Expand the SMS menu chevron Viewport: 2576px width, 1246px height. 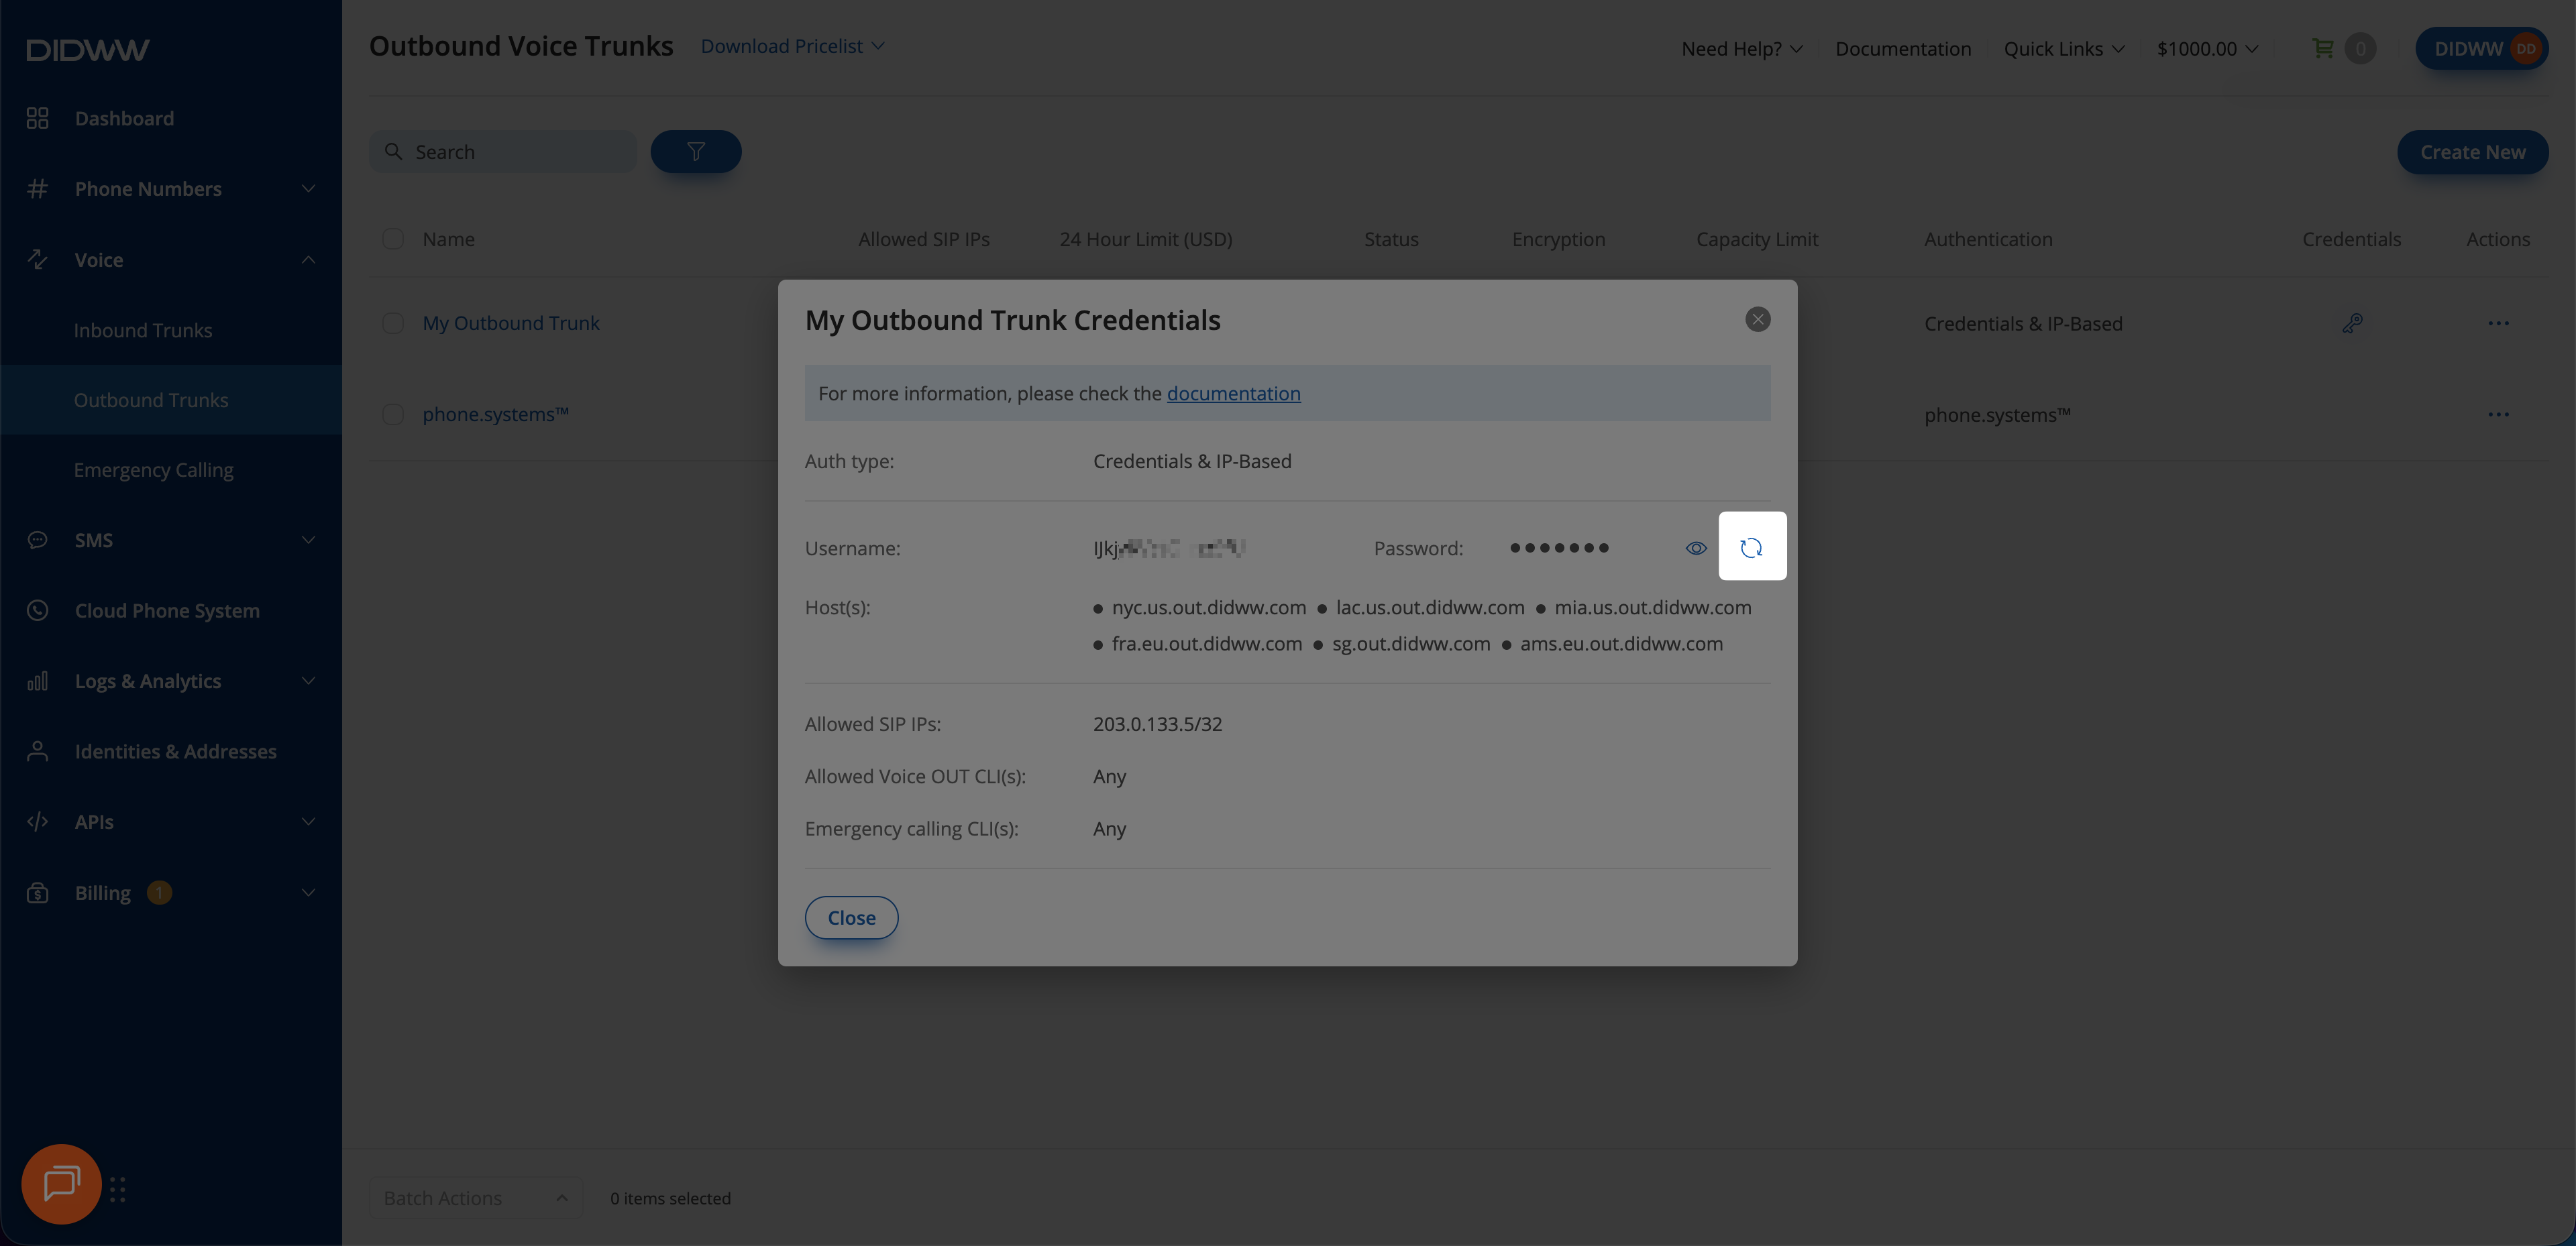pos(308,540)
